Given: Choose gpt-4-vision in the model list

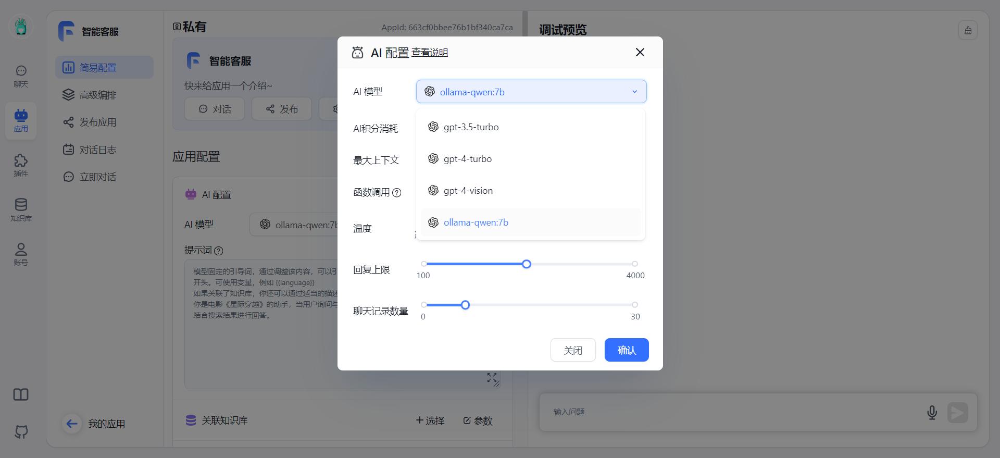Looking at the screenshot, I should [x=468, y=191].
